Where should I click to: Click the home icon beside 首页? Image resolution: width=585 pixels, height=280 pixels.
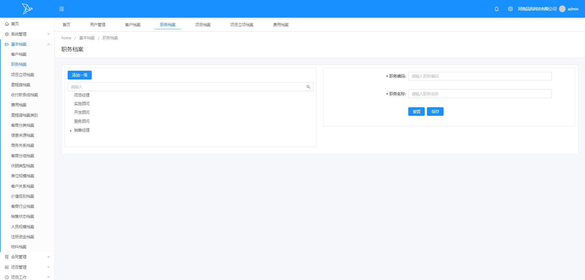pyautogui.click(x=7, y=24)
